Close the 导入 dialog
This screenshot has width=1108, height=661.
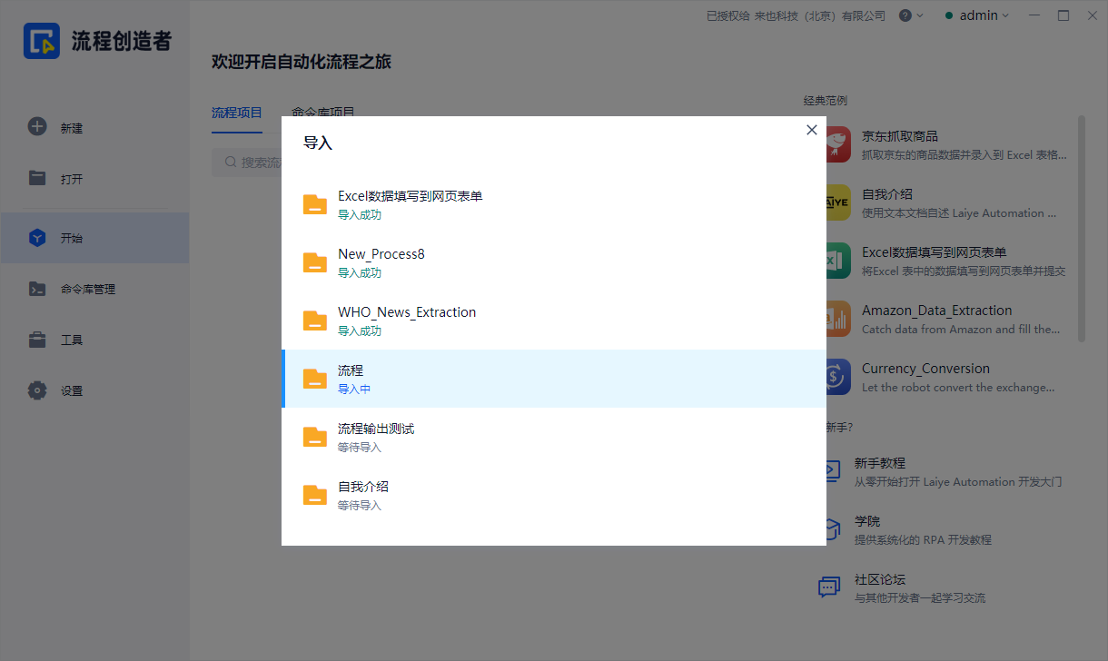812,130
